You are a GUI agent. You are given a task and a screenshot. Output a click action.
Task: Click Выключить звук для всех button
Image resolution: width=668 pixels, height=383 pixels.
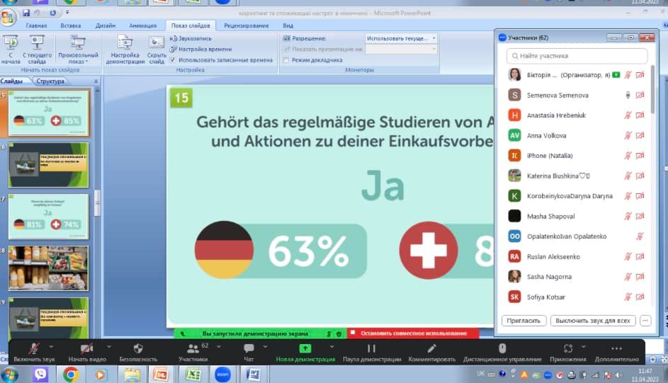pyautogui.click(x=593, y=321)
